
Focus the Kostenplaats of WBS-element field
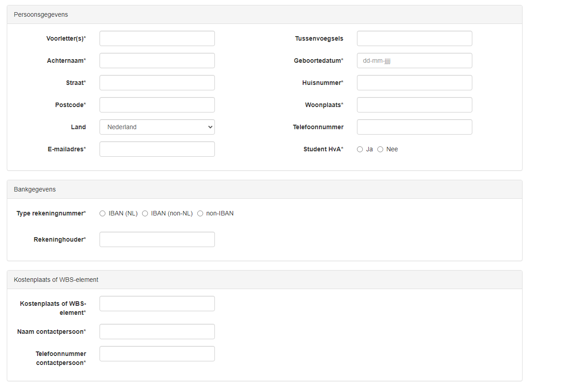pyautogui.click(x=157, y=304)
